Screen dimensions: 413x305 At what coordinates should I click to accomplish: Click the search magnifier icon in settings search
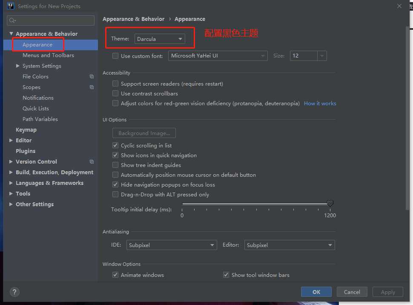[x=12, y=20]
